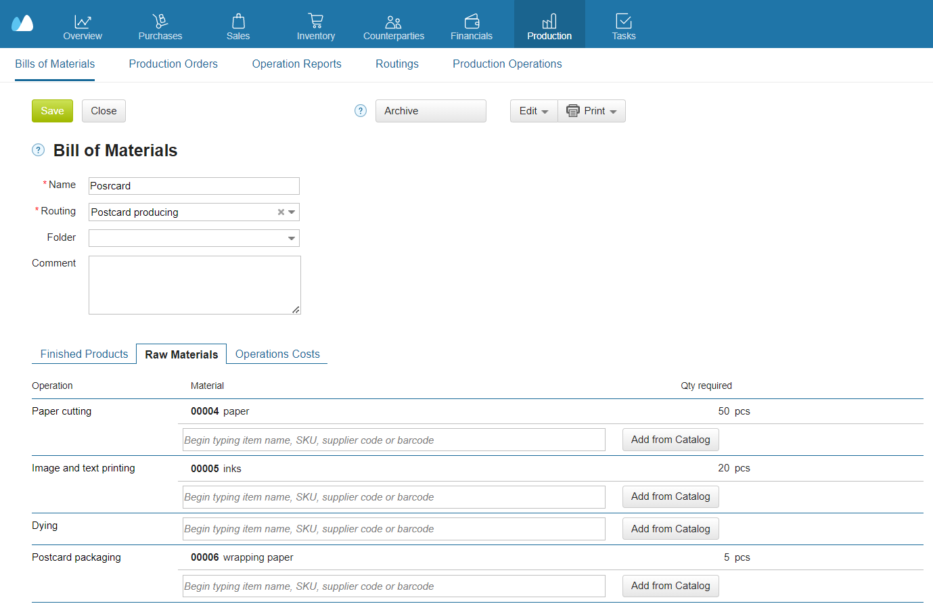
Task: Click the help icon next to Bill of Materials heading
Action: (39, 150)
